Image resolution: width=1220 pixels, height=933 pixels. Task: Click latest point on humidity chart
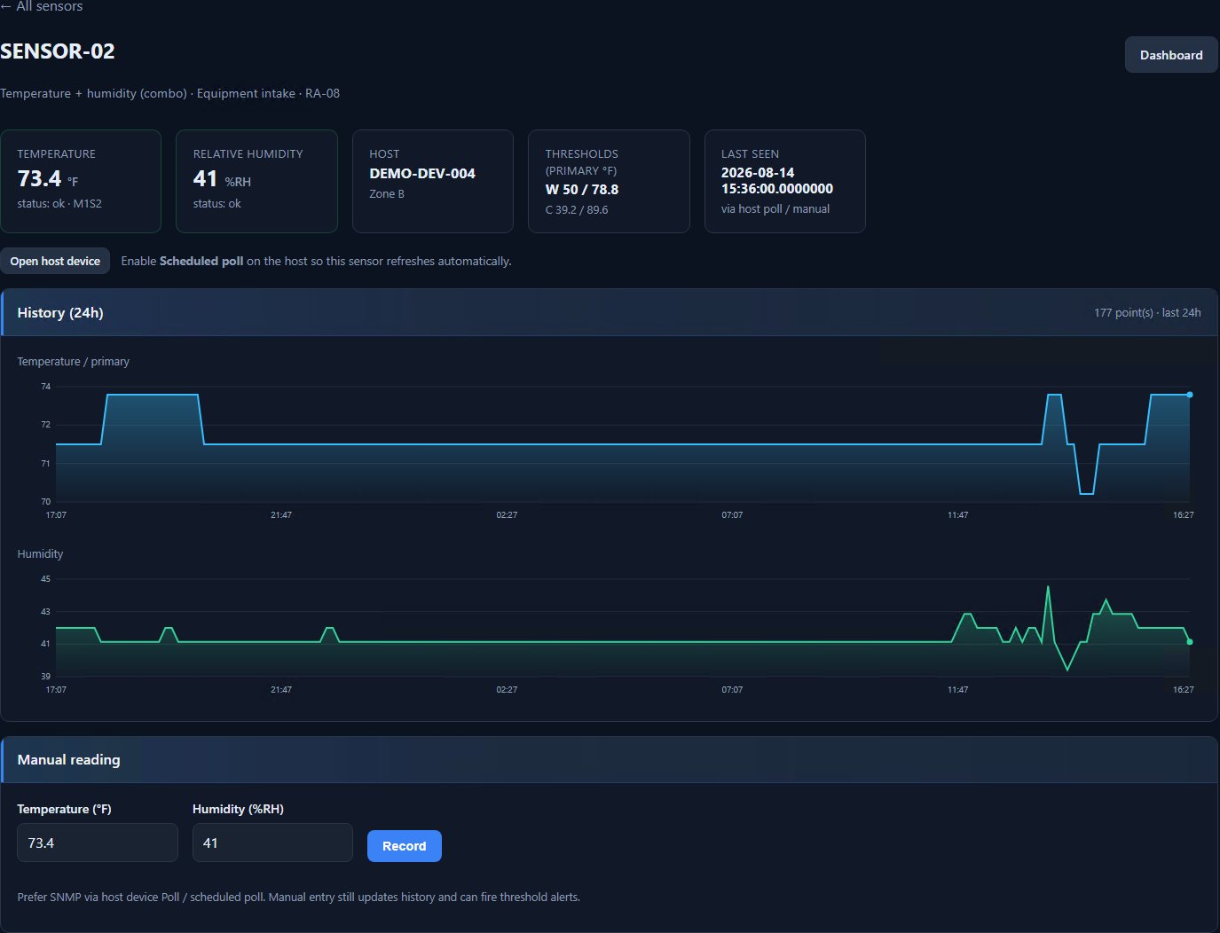(x=1190, y=642)
